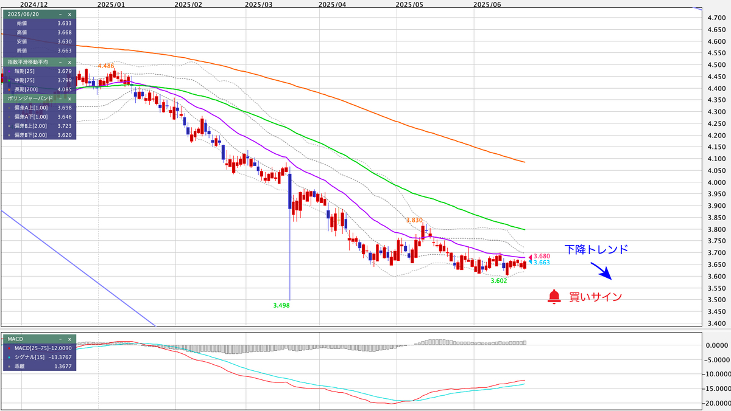Close the 指数平滑移動平均 panel

tap(69, 62)
